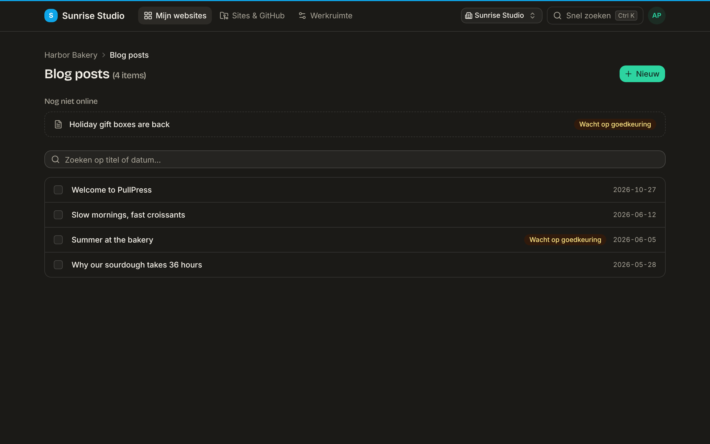Click the date 2026-06-05

pos(634,239)
